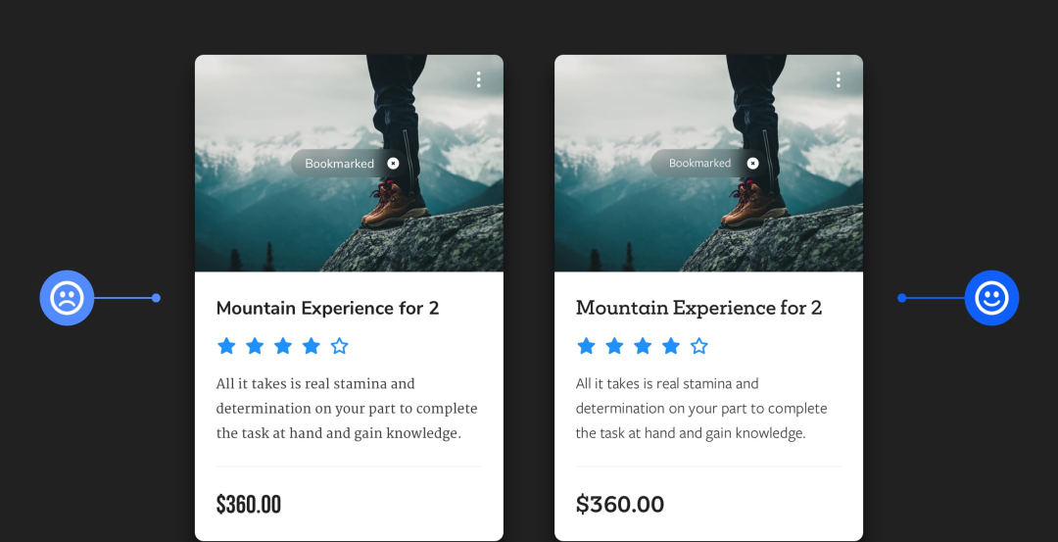Click the $360.00 price on right card

(x=619, y=504)
